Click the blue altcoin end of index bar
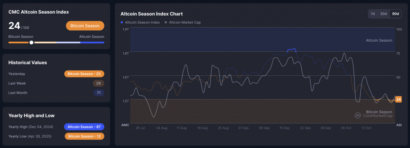This screenshot has width=410, height=148. point(92,43)
